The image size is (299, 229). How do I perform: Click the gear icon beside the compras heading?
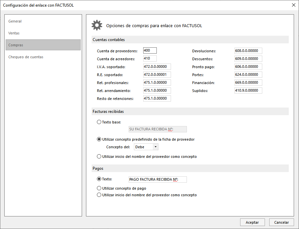tap(97, 25)
